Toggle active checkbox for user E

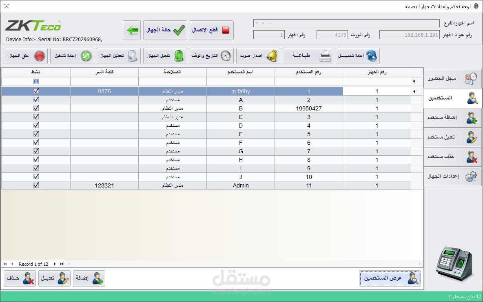[x=36, y=134]
